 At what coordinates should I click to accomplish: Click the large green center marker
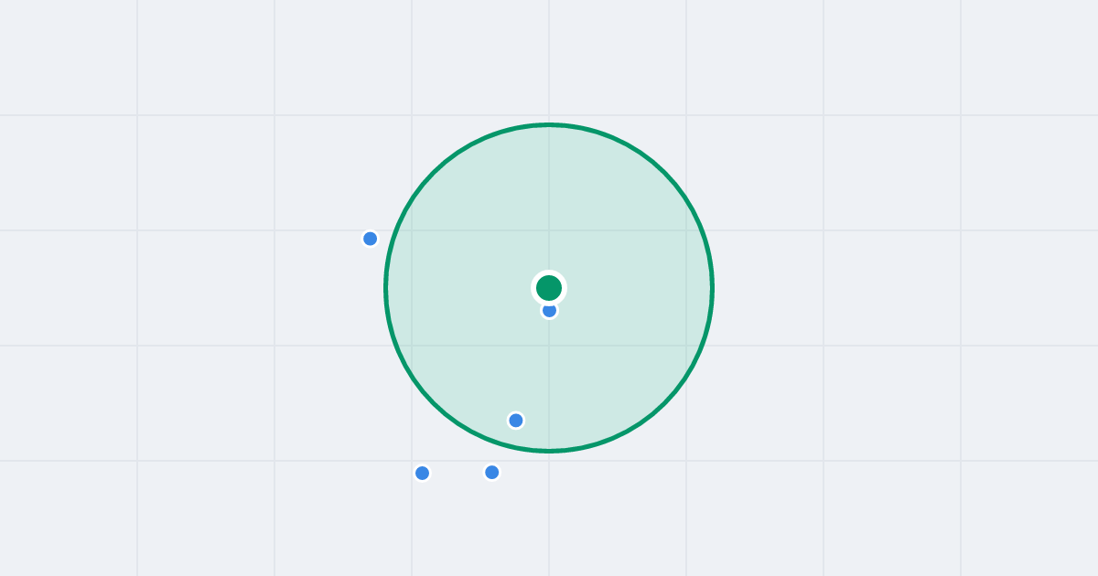pos(549,288)
